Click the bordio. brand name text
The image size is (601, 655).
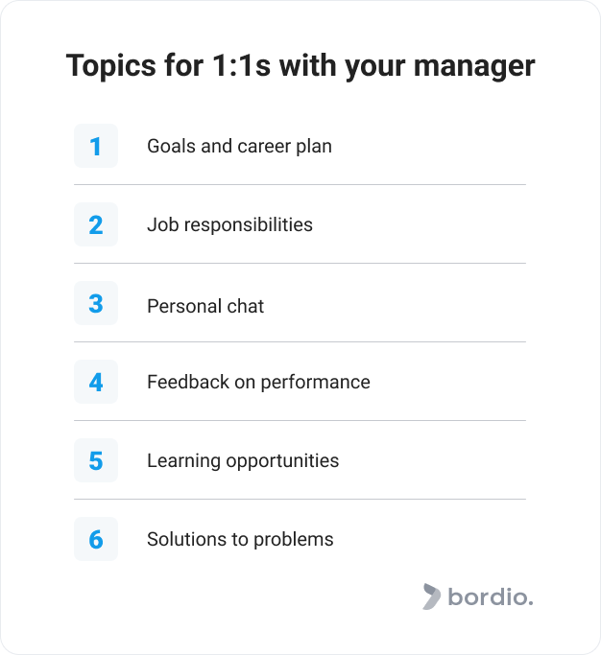491,597
